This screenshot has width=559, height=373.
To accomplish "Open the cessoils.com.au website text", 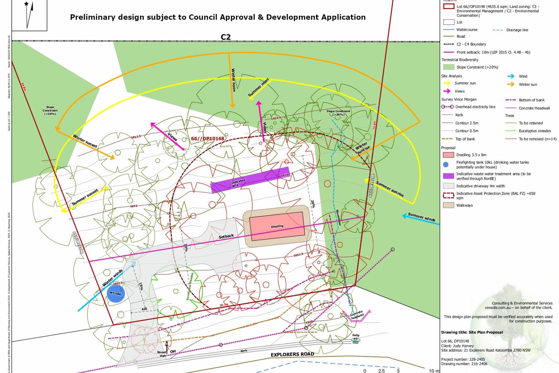I will [x=498, y=308].
